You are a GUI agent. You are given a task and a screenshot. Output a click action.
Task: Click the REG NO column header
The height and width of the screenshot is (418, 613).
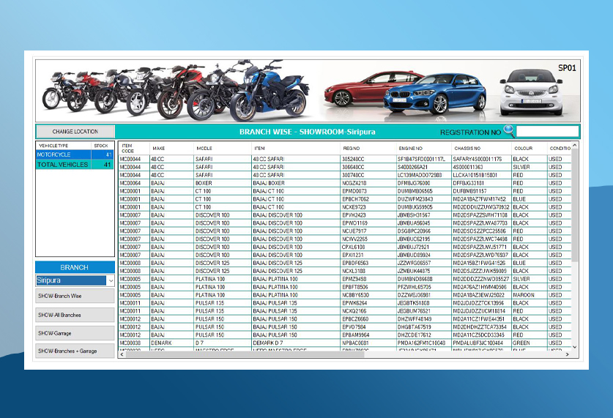[x=368, y=149]
